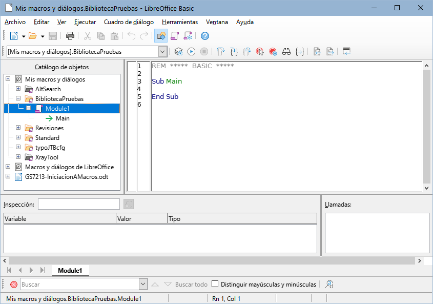Click the Undo arrow icon
This screenshot has height=304, width=433.
point(132,36)
